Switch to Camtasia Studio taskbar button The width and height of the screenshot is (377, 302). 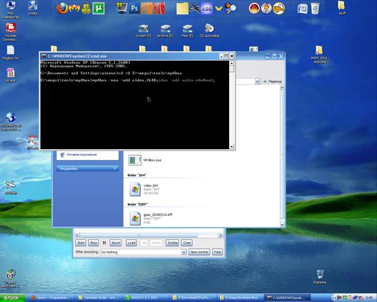[x=99, y=298]
